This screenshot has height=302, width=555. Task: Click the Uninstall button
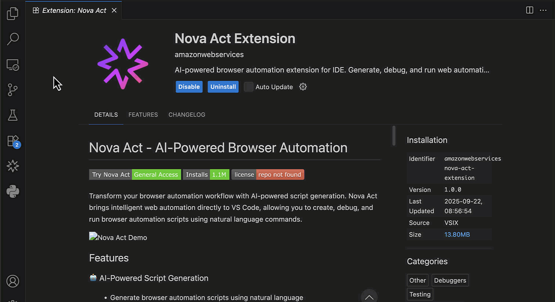tap(223, 86)
